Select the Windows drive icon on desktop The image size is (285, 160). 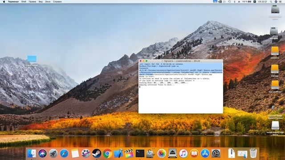pos(274,32)
